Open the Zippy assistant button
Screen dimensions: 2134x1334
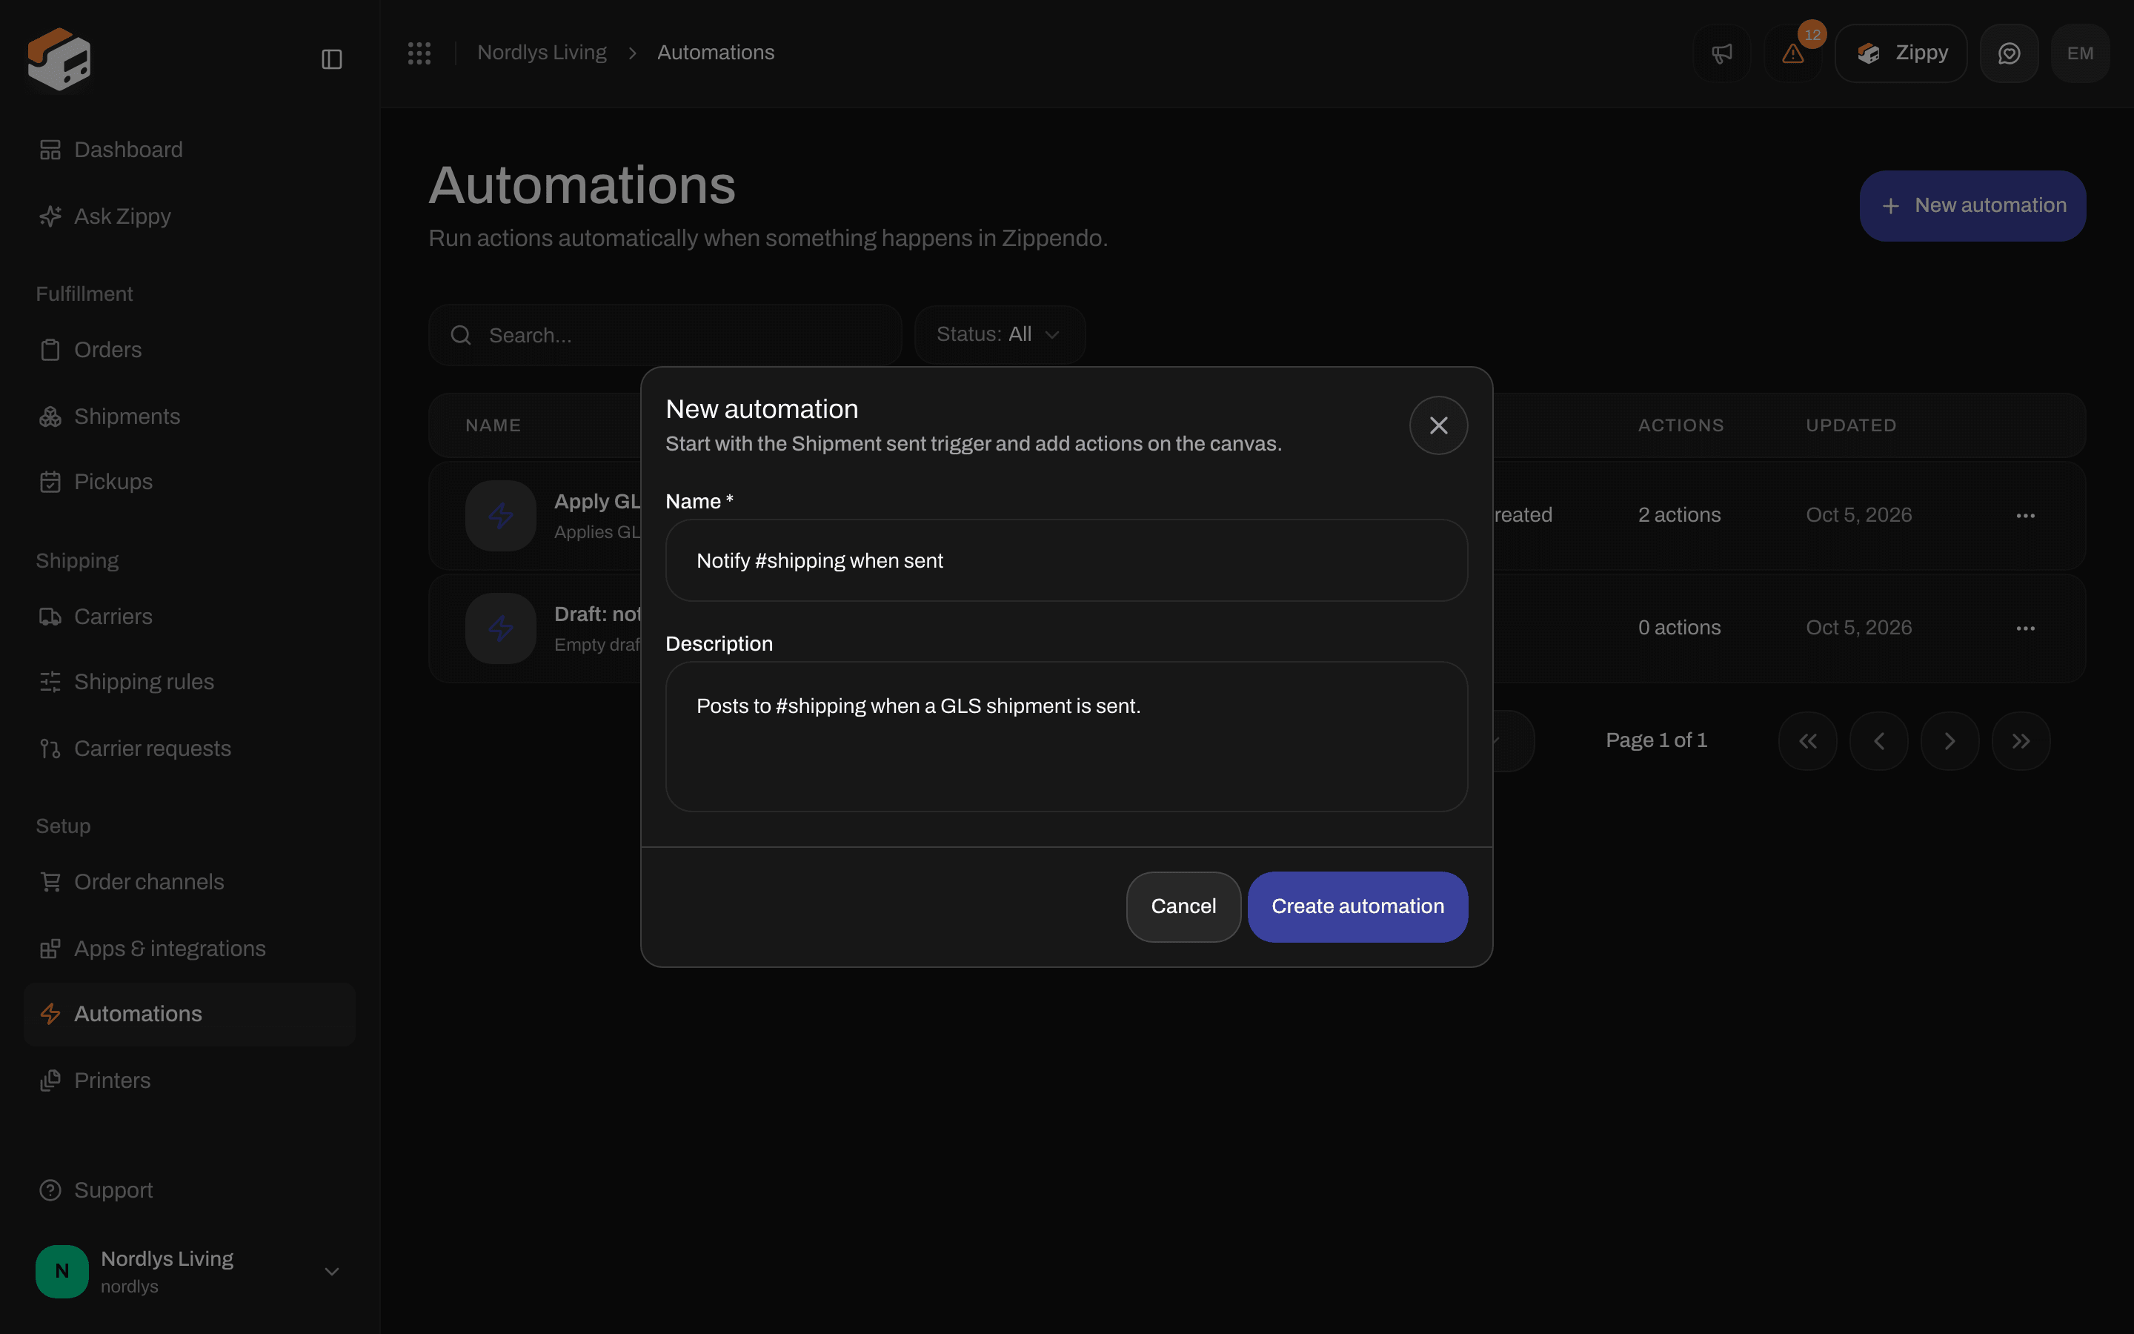[x=1901, y=53]
